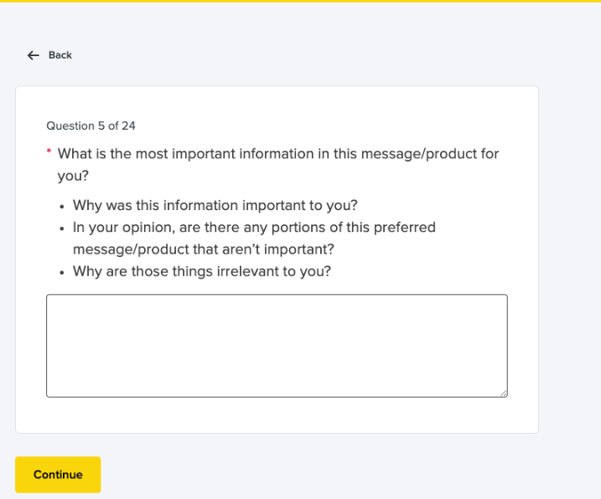601x499 pixels.
Task: Click the 'In your opinion, are there any portions' line
Action: point(254,228)
